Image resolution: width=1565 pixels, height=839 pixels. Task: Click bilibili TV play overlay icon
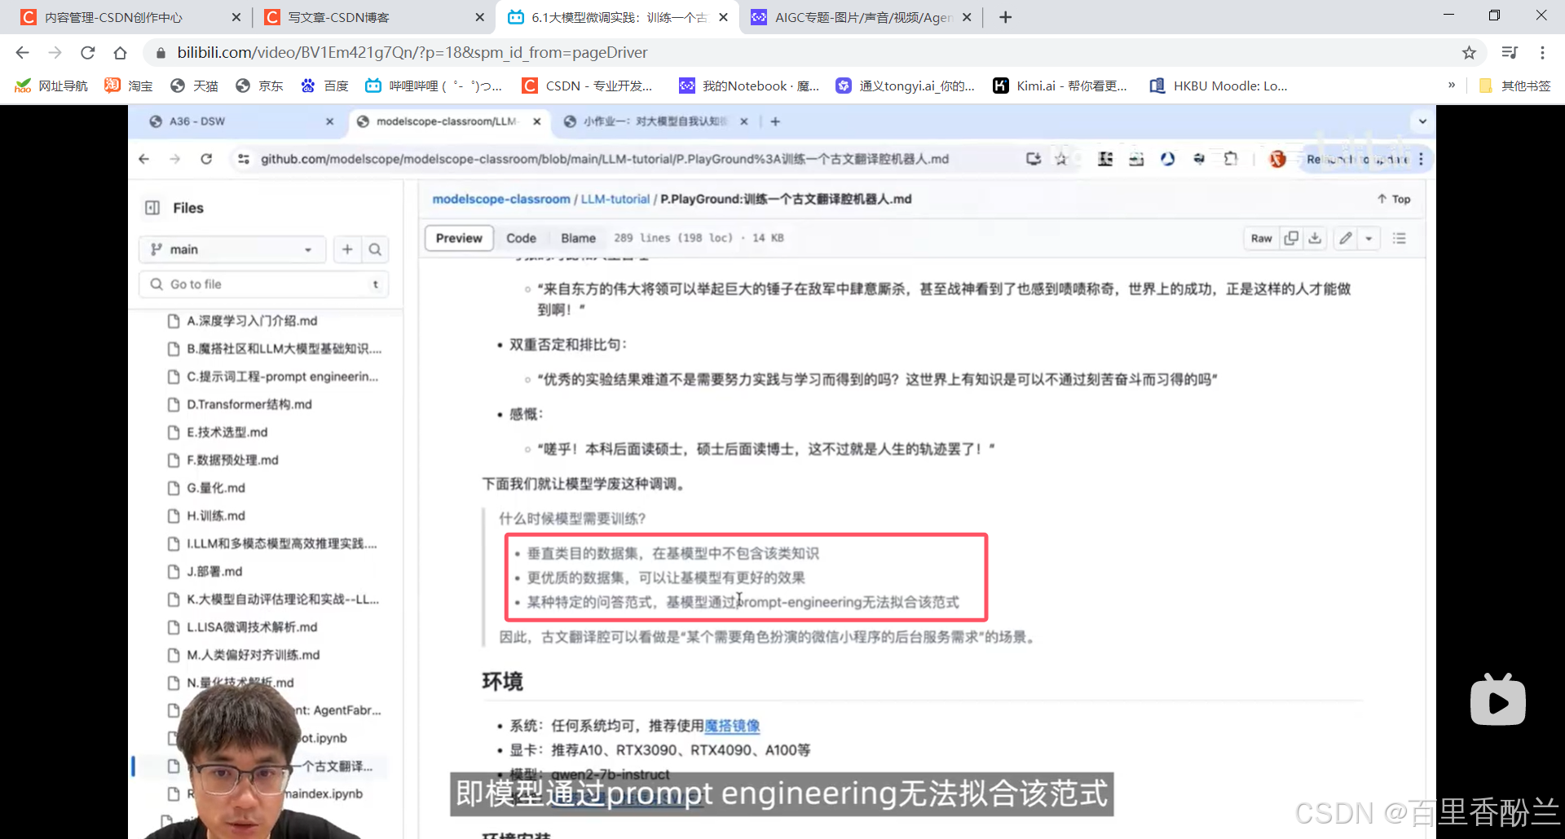(1498, 699)
